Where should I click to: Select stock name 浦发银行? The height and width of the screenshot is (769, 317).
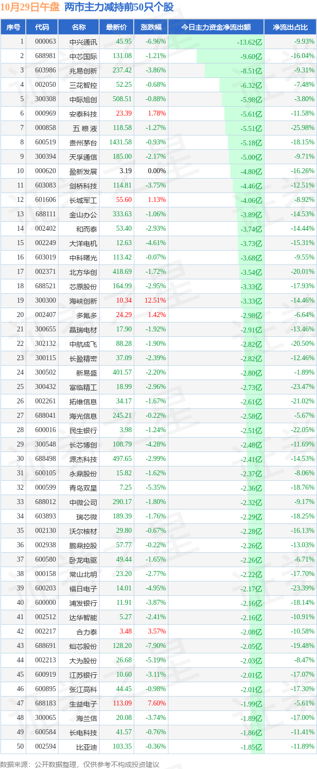point(83,603)
